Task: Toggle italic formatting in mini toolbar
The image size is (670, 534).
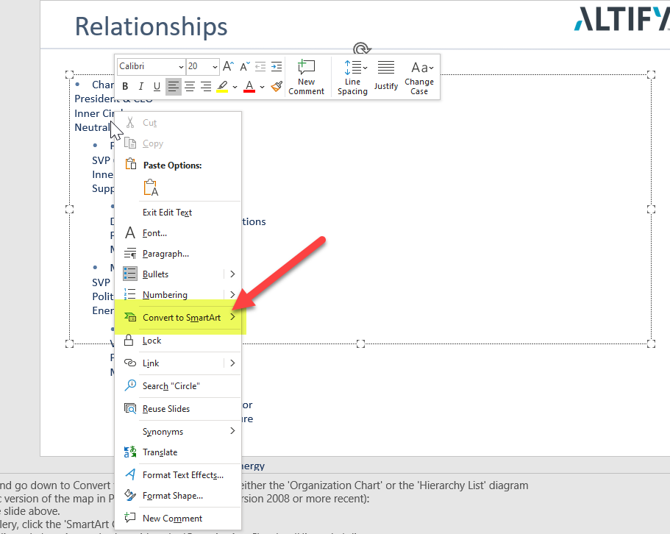Action: [140, 87]
